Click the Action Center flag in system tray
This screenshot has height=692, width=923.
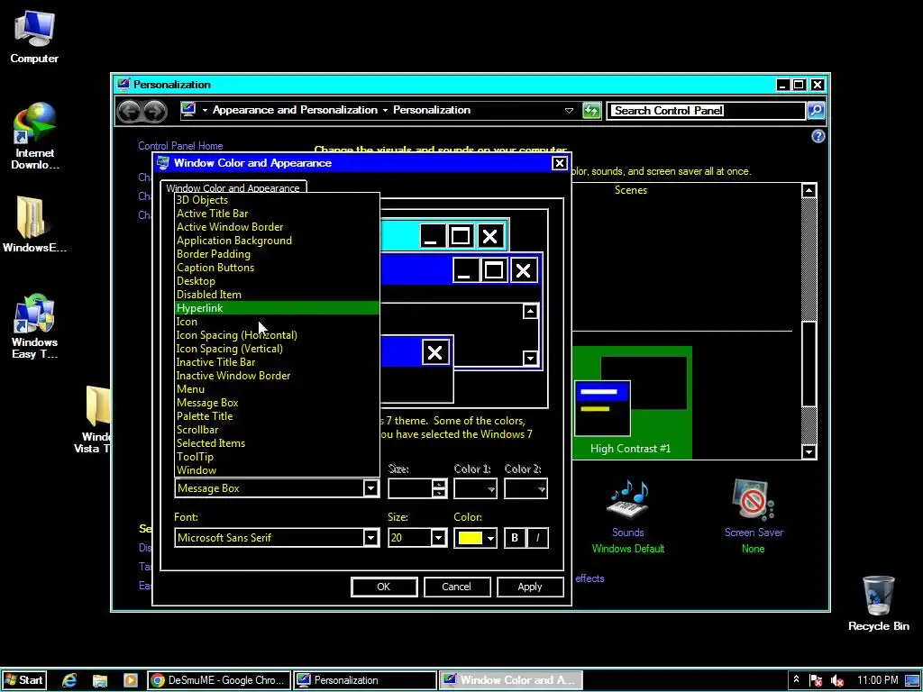point(816,680)
